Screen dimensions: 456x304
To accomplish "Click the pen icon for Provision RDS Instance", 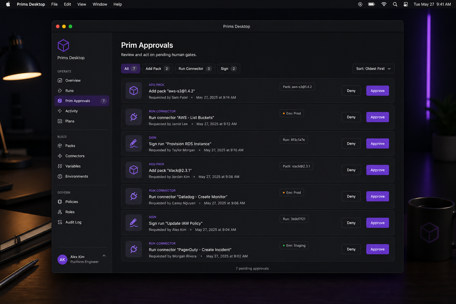I will [134, 143].
